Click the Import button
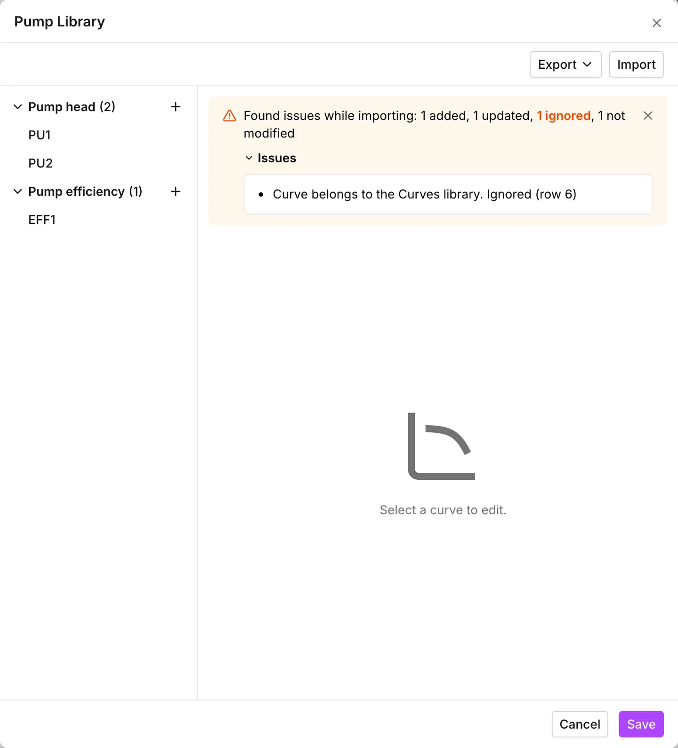The image size is (678, 748). click(x=636, y=64)
